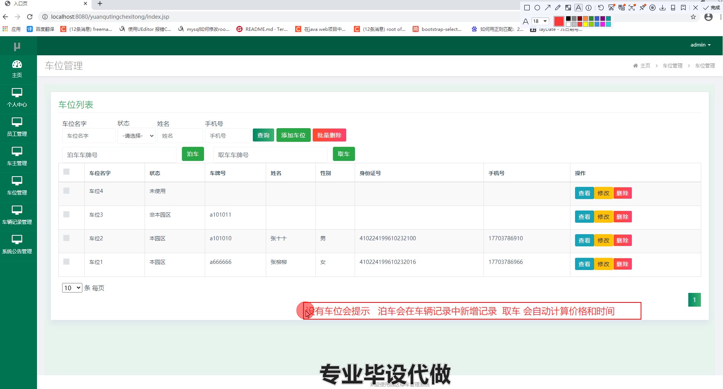Choose the mosaic blur tool
Screen dimensions: 723x389
click(x=568, y=8)
